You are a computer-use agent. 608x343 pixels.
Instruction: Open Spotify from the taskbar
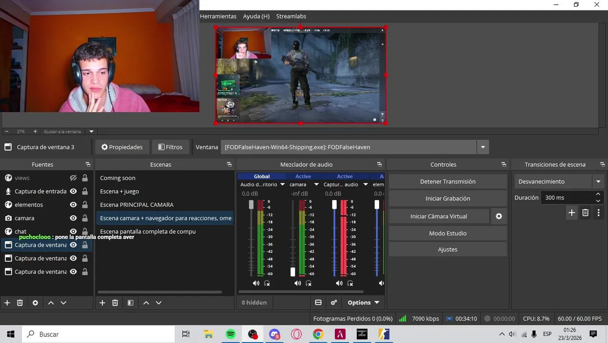[230, 334]
